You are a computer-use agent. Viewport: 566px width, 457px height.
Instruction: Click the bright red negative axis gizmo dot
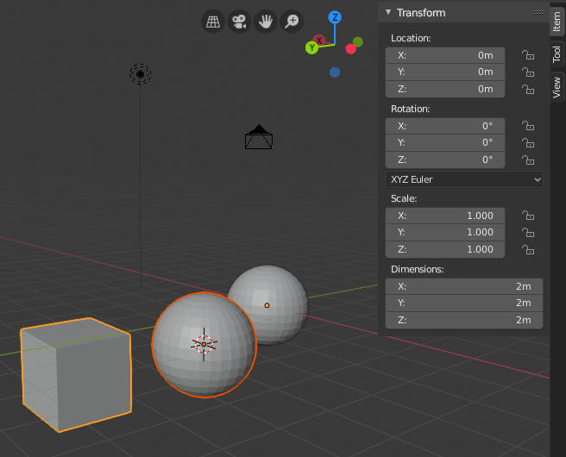pos(350,49)
